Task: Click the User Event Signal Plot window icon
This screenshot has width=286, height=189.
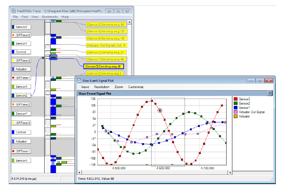Action: coord(79,80)
